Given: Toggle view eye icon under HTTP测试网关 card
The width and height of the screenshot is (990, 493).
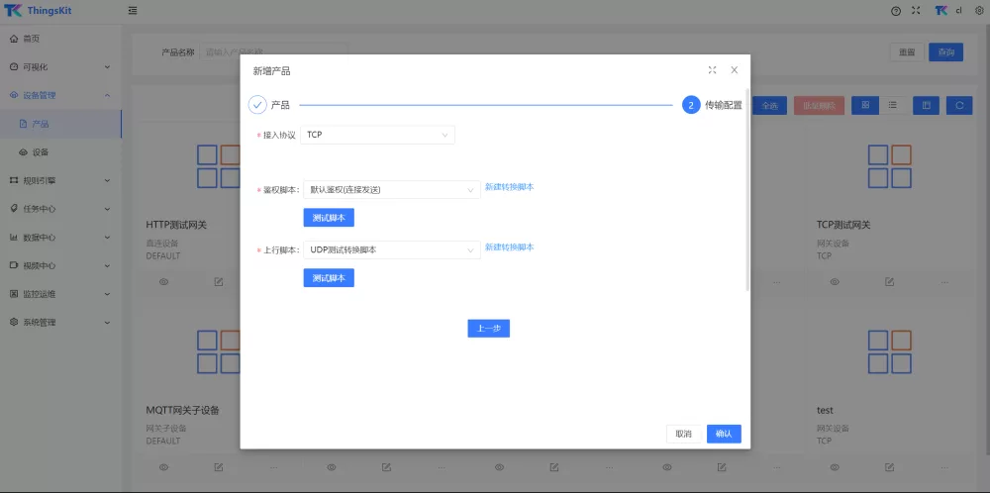Looking at the screenshot, I should coord(164,282).
